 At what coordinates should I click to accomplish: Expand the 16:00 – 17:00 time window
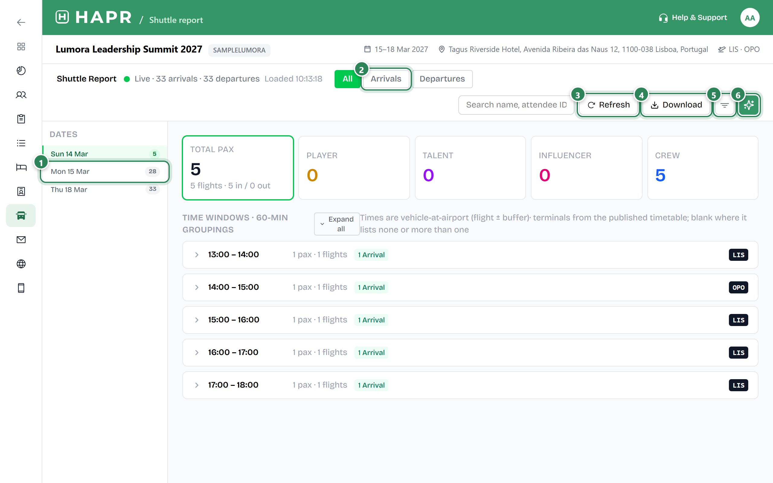point(470,352)
